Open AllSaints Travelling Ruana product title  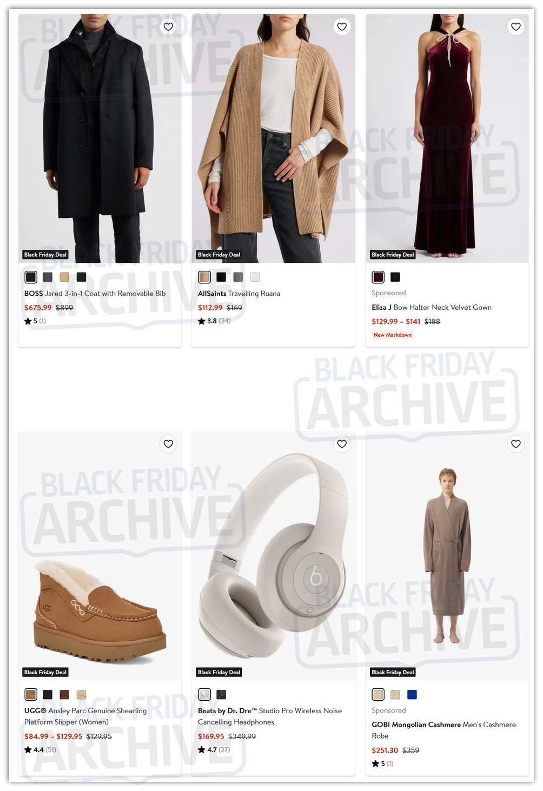(x=239, y=294)
